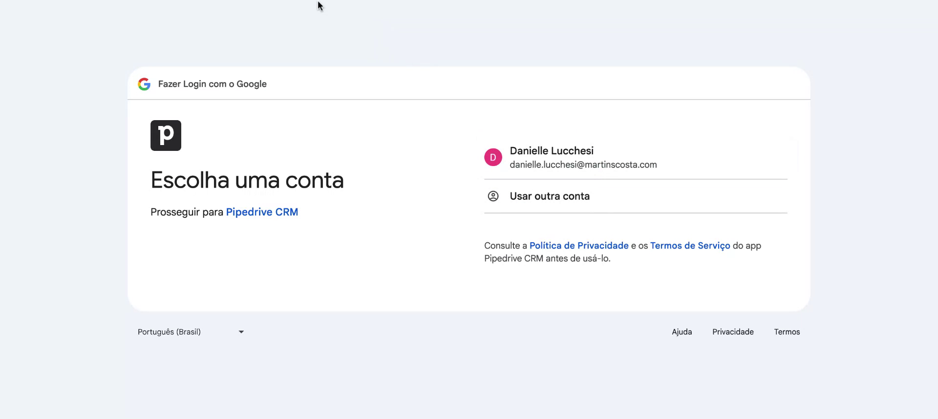
Task: Click the pink "D" avatar of Danielle Lucchesi
Action: tap(493, 157)
